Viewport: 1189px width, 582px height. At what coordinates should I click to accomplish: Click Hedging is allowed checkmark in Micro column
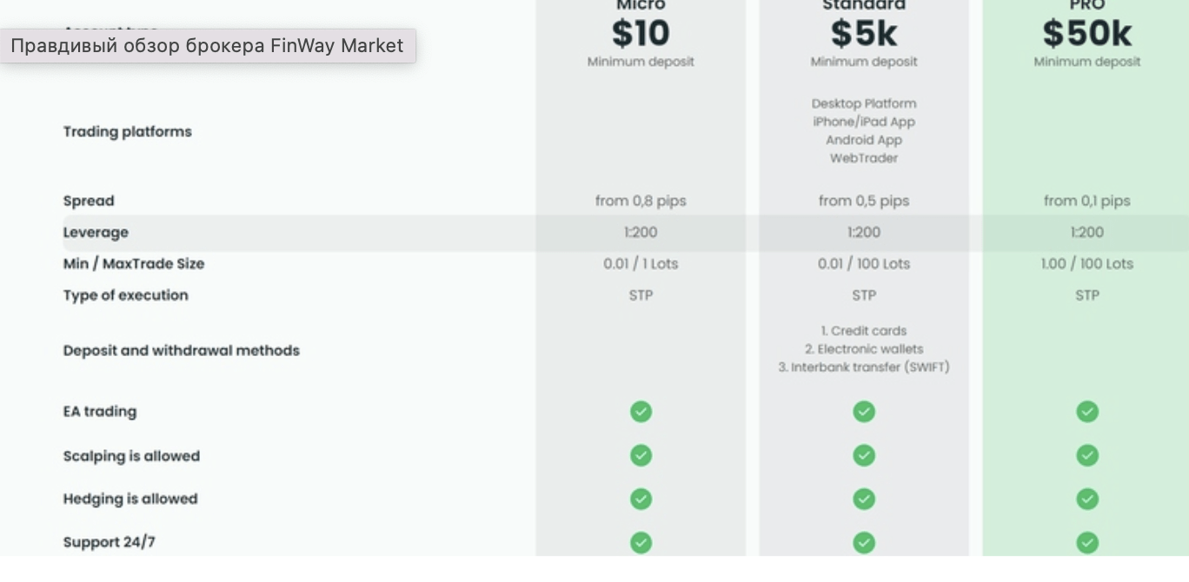tap(641, 499)
